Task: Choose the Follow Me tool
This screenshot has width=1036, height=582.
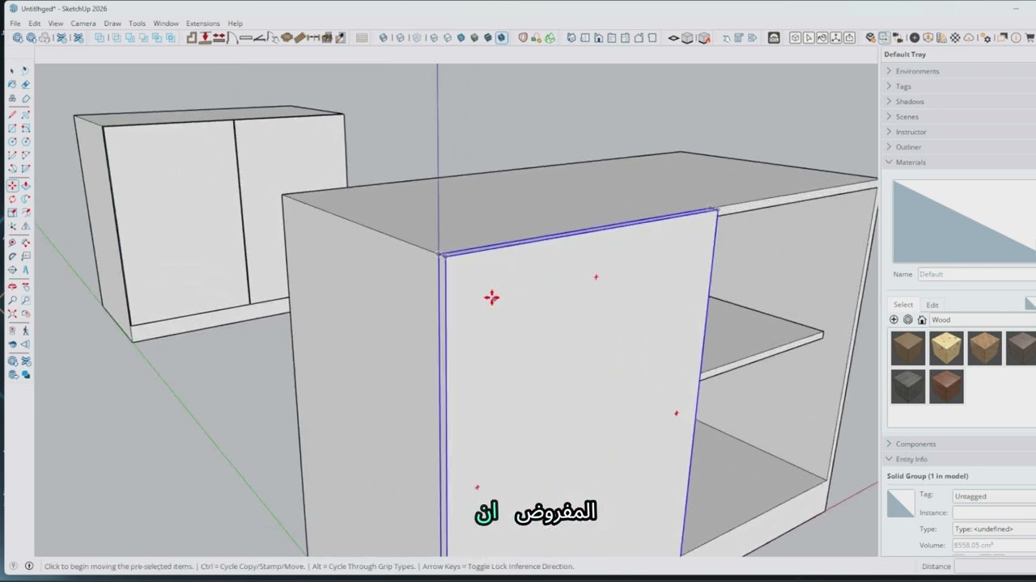Action: (26, 198)
